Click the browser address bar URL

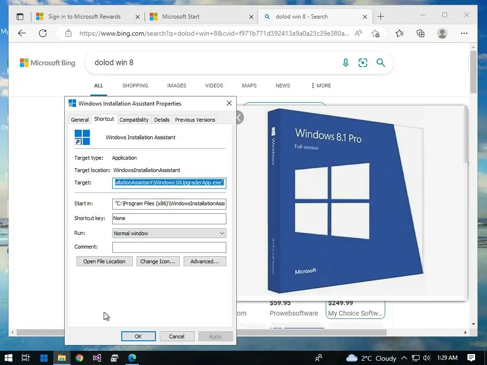click(x=214, y=33)
